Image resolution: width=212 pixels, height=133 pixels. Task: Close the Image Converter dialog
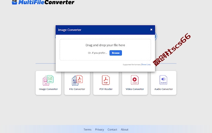[151, 30]
